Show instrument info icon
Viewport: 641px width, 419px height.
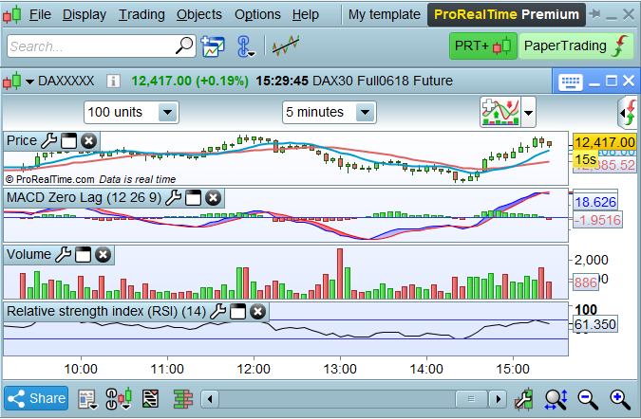click(x=113, y=82)
